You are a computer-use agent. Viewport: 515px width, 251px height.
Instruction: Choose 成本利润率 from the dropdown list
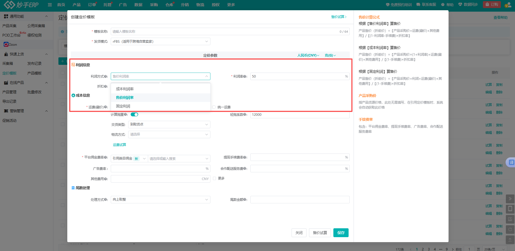click(125, 89)
